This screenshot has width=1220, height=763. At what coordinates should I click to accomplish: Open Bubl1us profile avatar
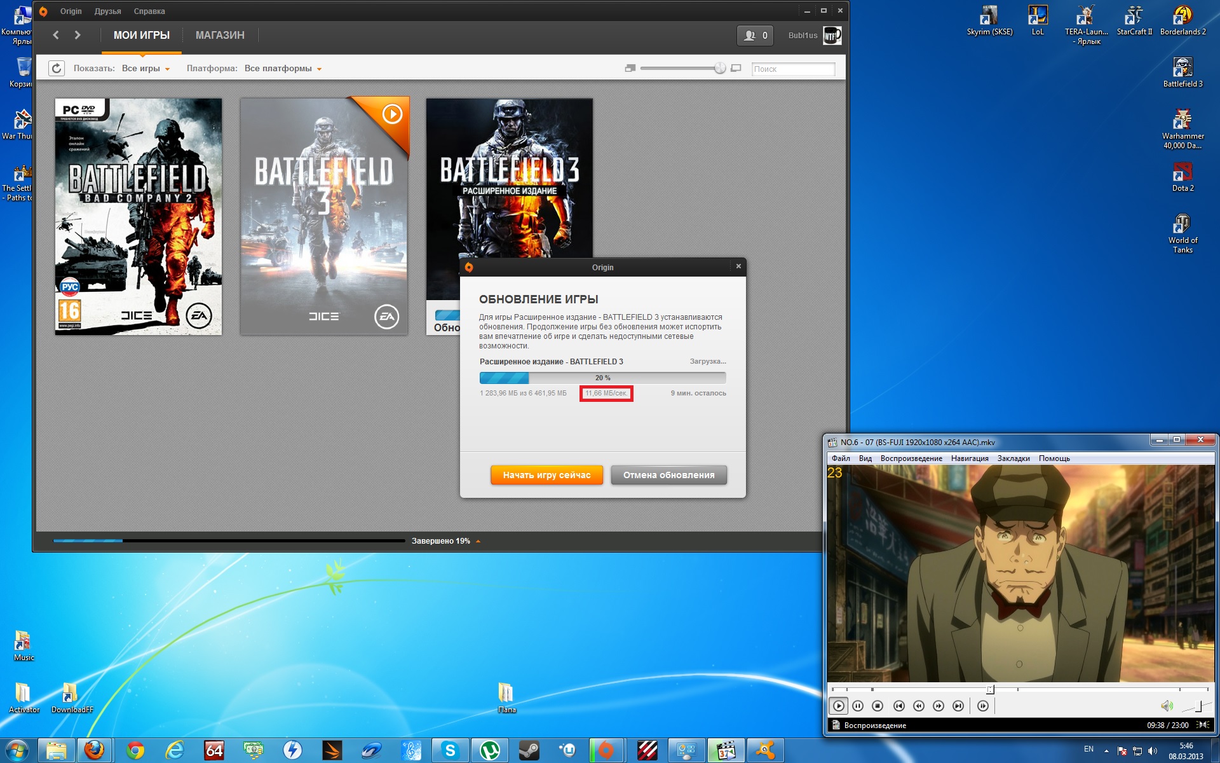pos(832,36)
